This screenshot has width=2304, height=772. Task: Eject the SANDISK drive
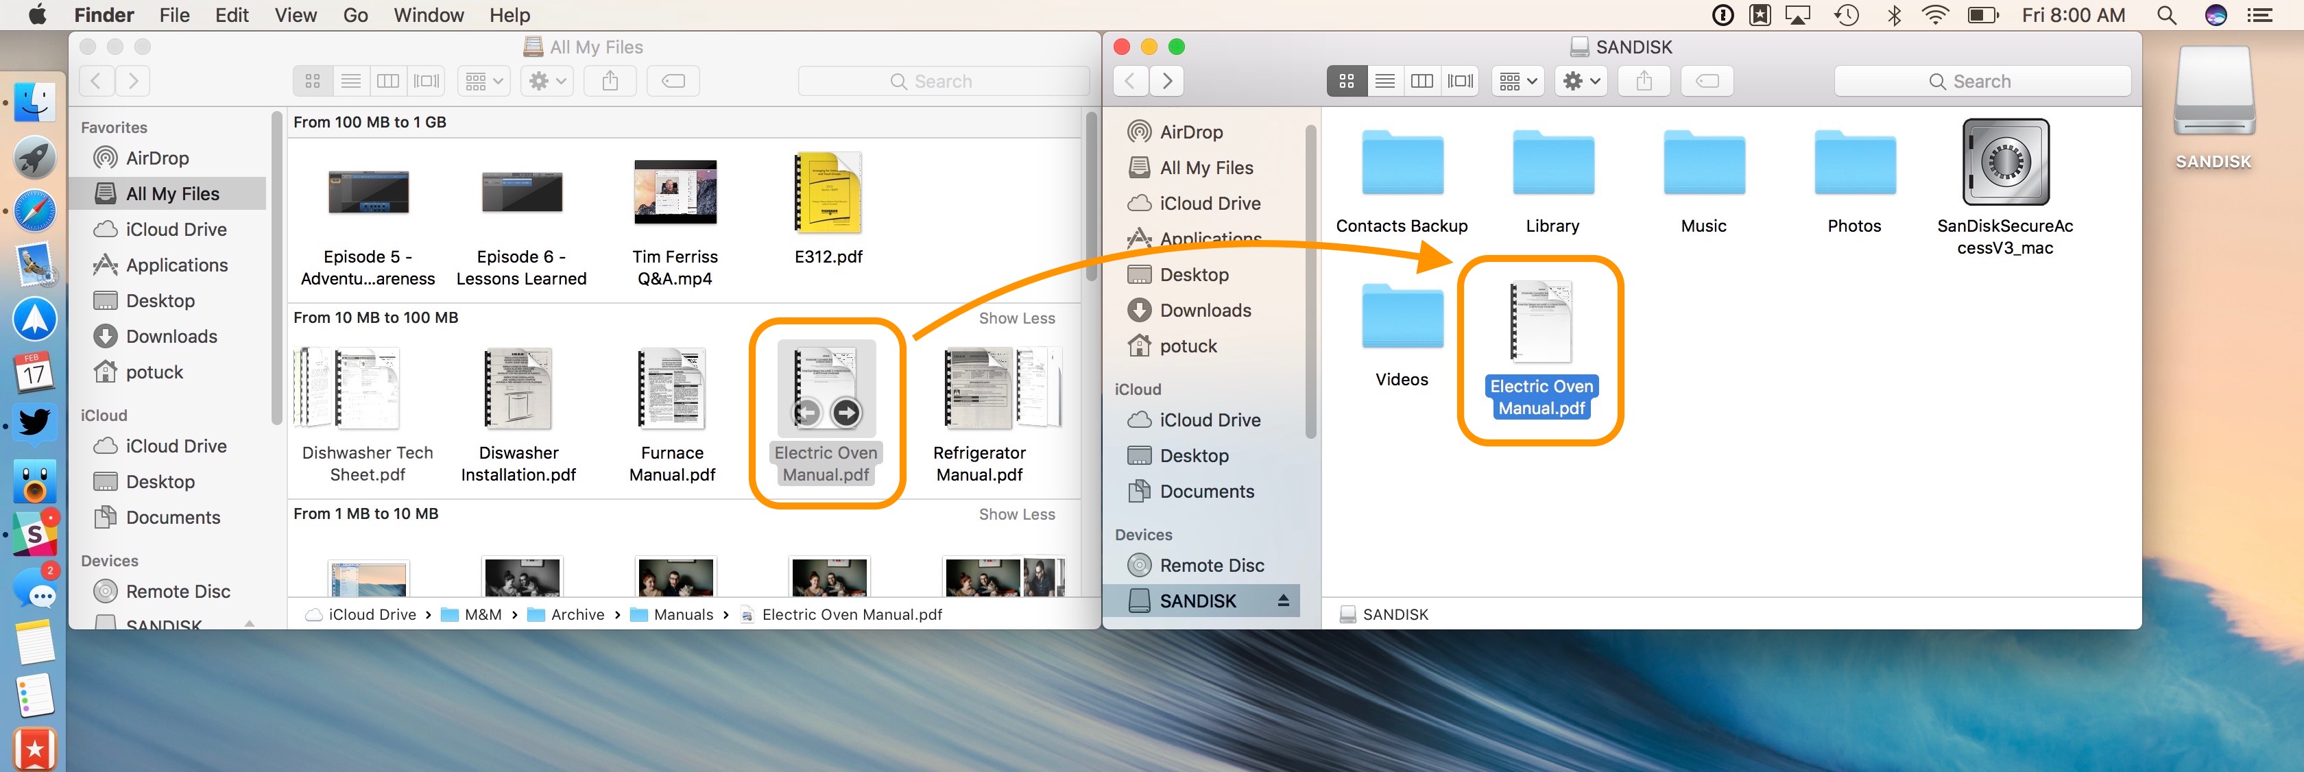click(1284, 600)
